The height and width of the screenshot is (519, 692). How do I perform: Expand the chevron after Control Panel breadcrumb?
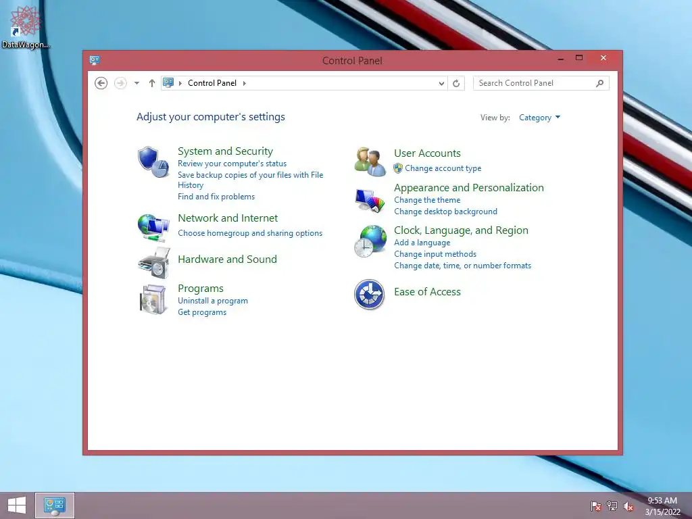(x=244, y=83)
